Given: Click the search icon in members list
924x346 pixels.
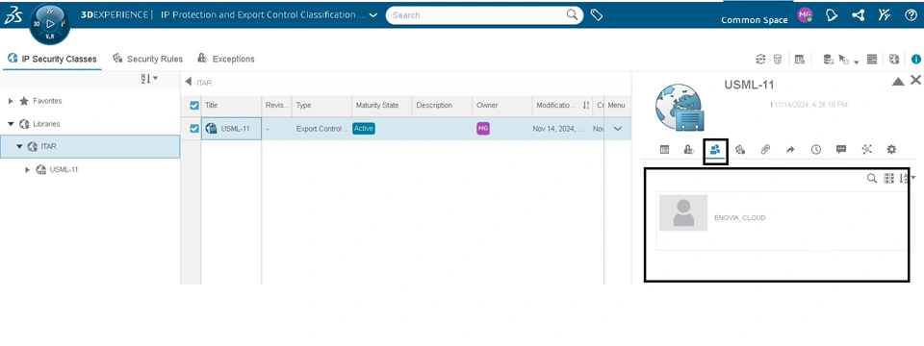Looking at the screenshot, I should (x=872, y=179).
